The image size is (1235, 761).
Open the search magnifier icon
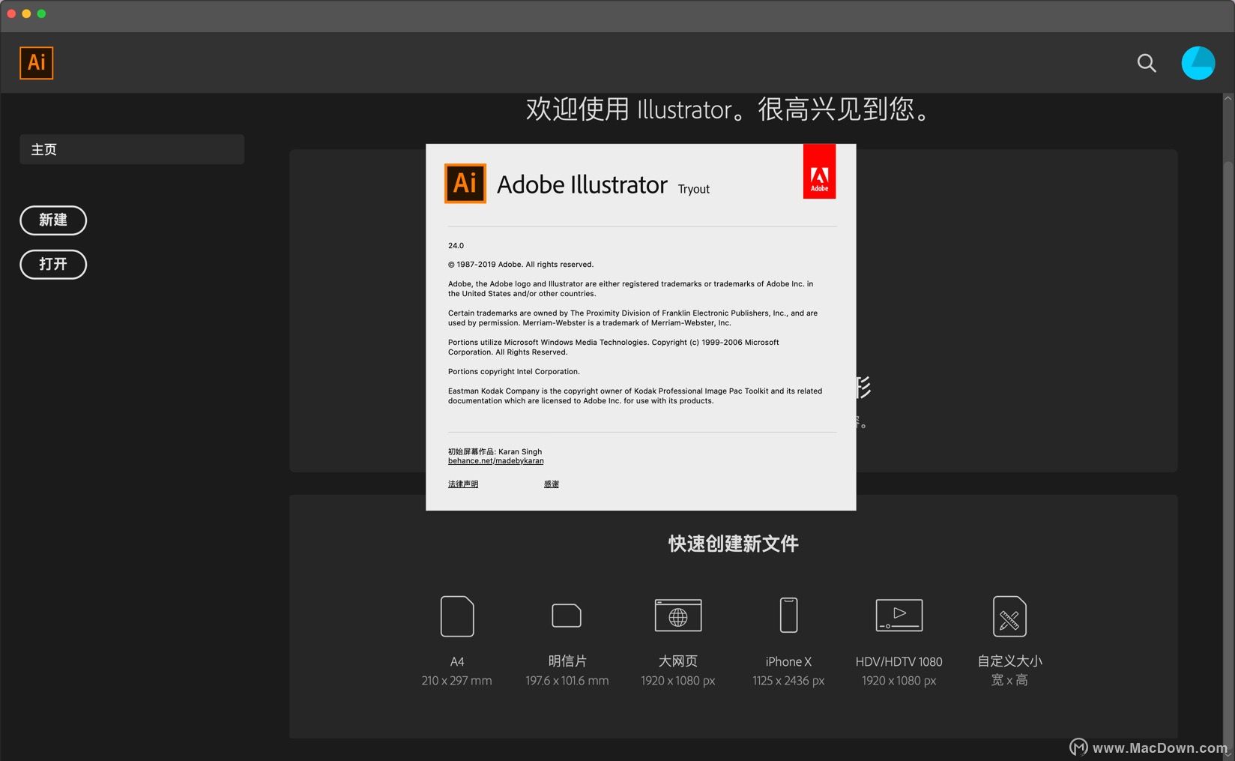point(1146,63)
